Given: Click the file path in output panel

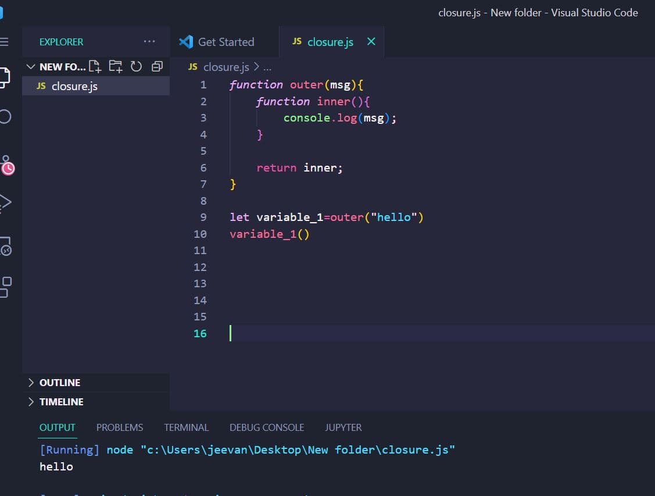Looking at the screenshot, I should [x=298, y=450].
